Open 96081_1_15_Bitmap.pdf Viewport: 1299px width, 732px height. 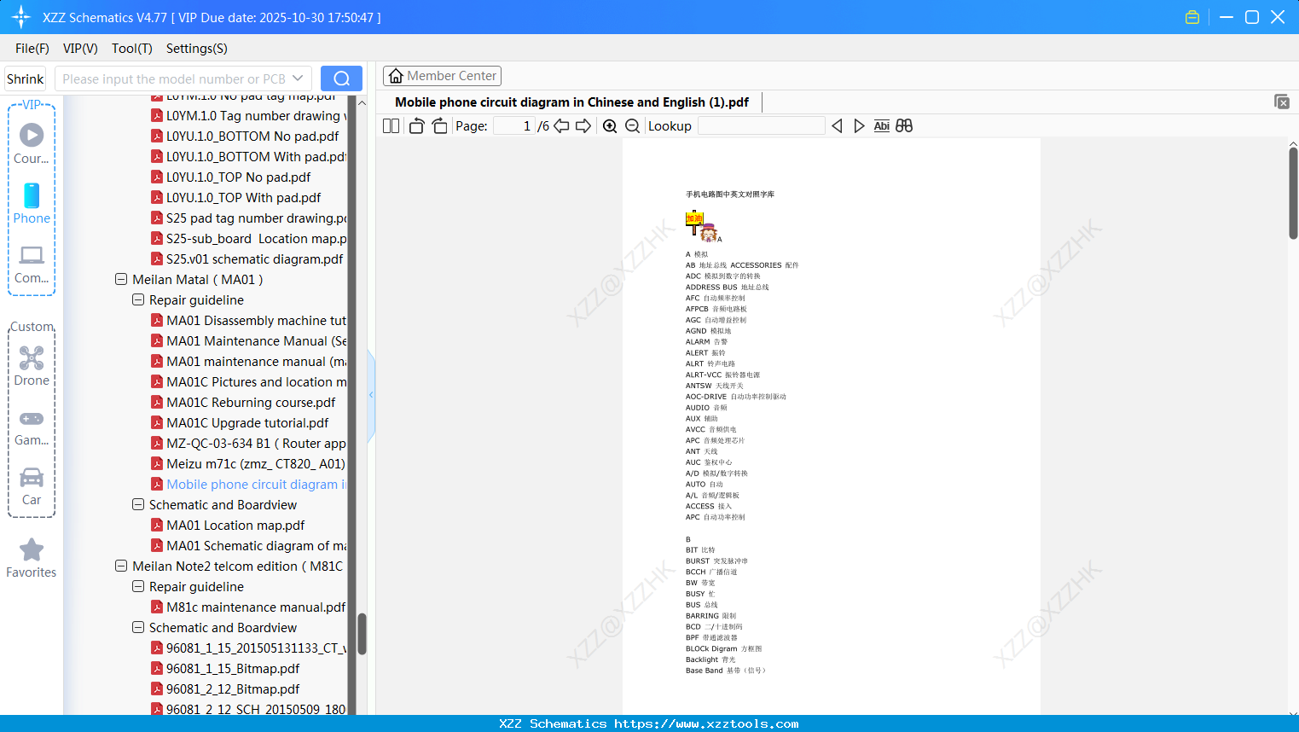pos(225,668)
